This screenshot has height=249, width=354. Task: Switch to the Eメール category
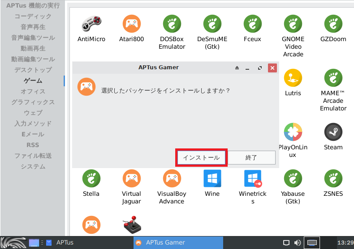[x=33, y=134]
